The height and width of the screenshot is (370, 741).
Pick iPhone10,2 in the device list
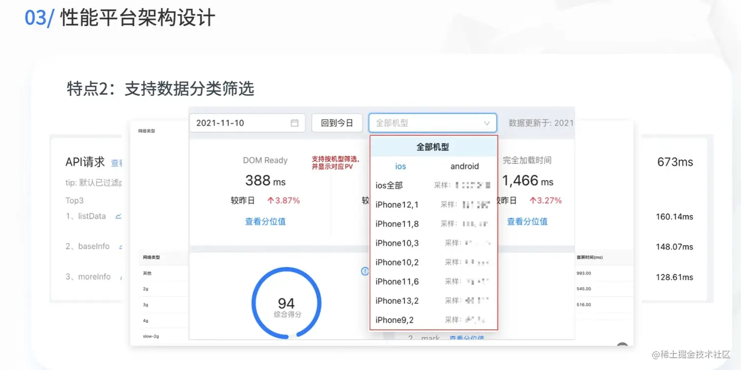point(433,262)
